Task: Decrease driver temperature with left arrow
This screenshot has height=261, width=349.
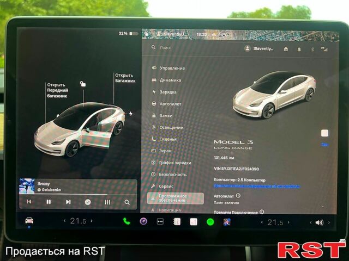Action: coord(65,221)
